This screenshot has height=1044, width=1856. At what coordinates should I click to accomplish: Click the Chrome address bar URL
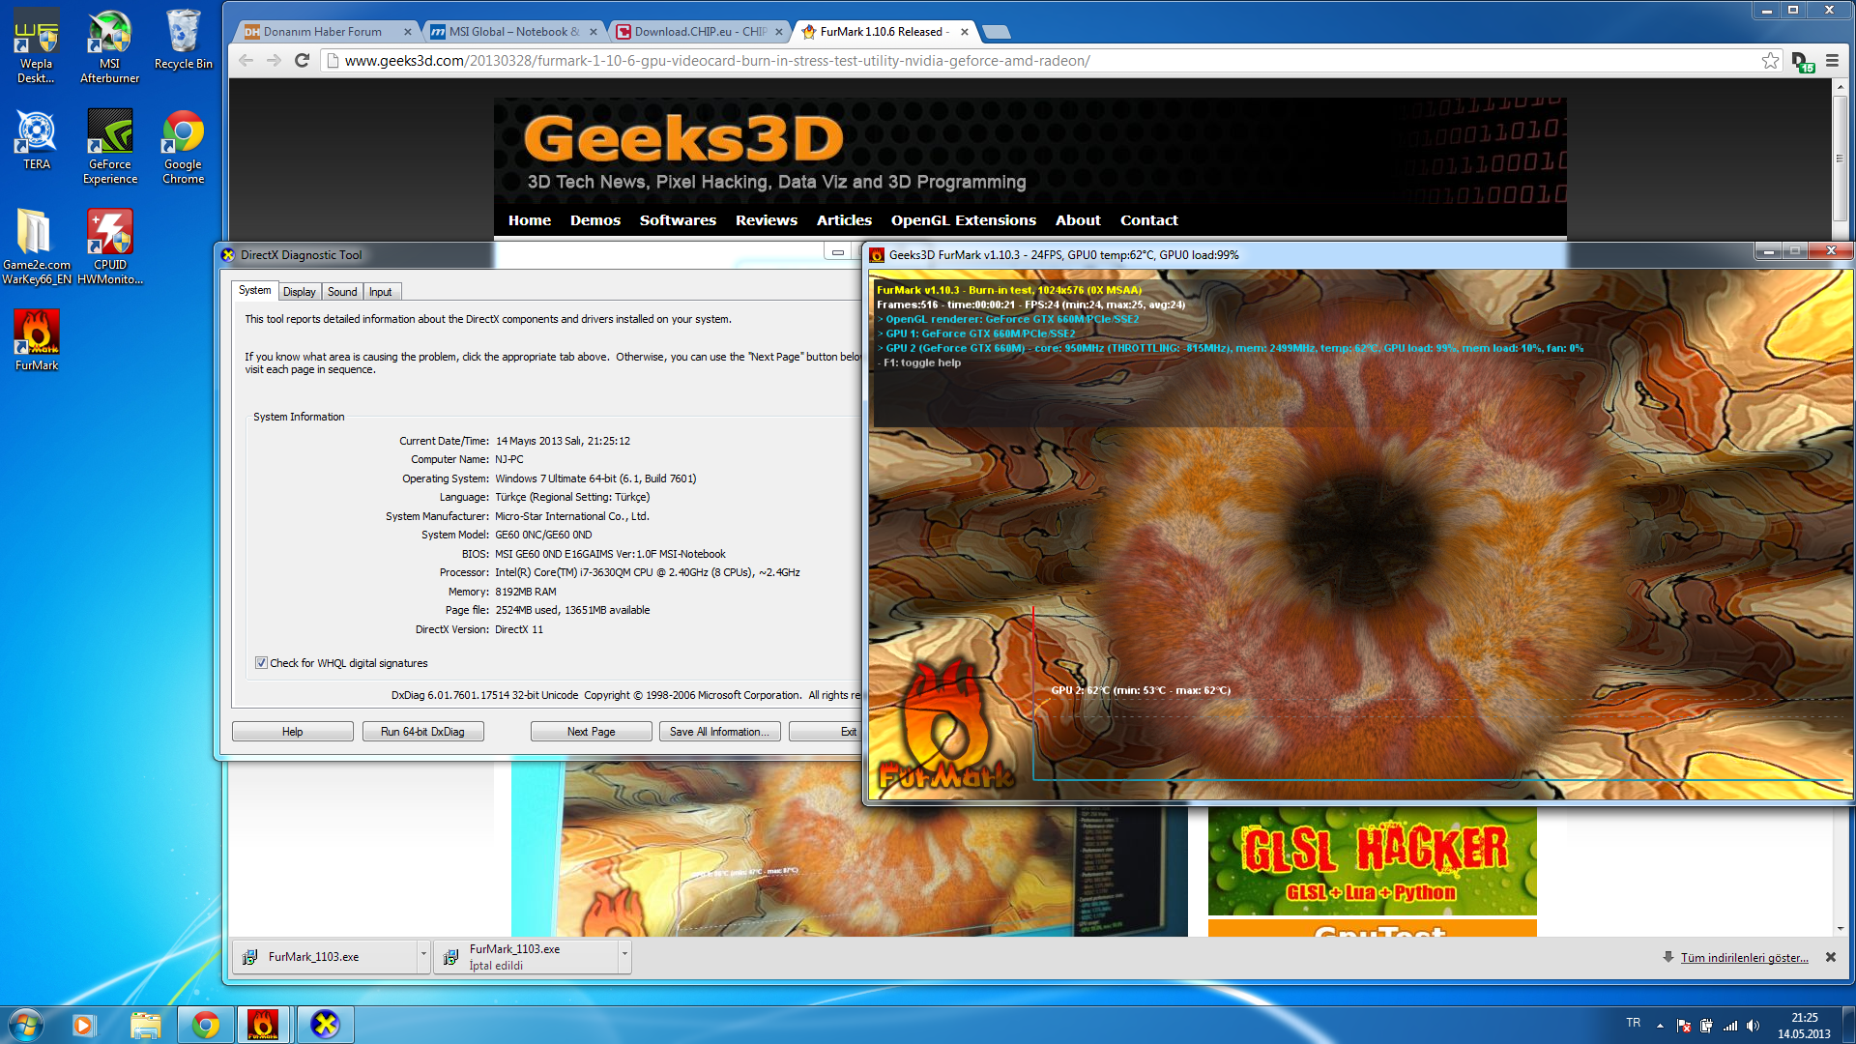tap(717, 61)
